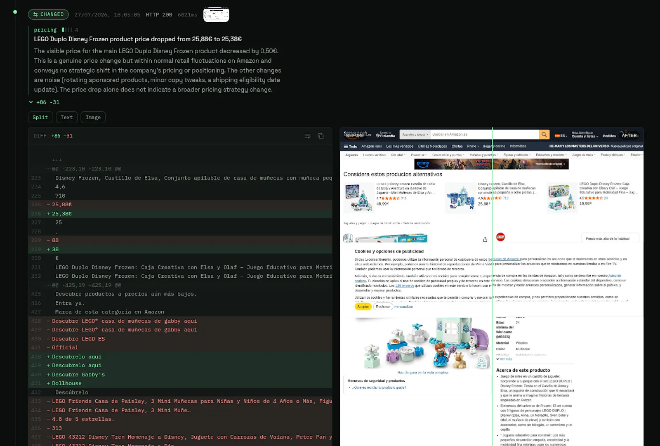Select Ofertas in the Amazon nav bar
The height and width of the screenshot is (446, 660).
(x=457, y=146)
